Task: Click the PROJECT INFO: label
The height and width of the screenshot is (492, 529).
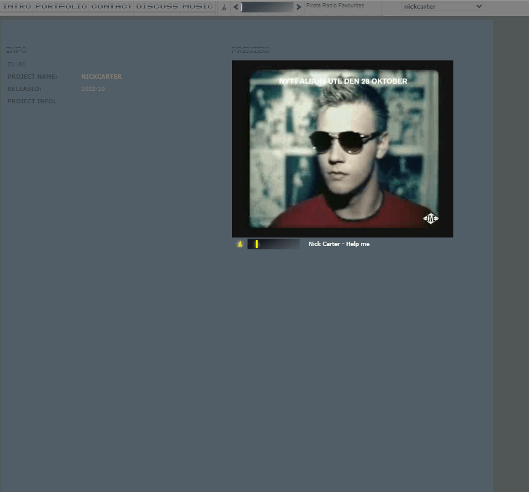Action: (31, 101)
